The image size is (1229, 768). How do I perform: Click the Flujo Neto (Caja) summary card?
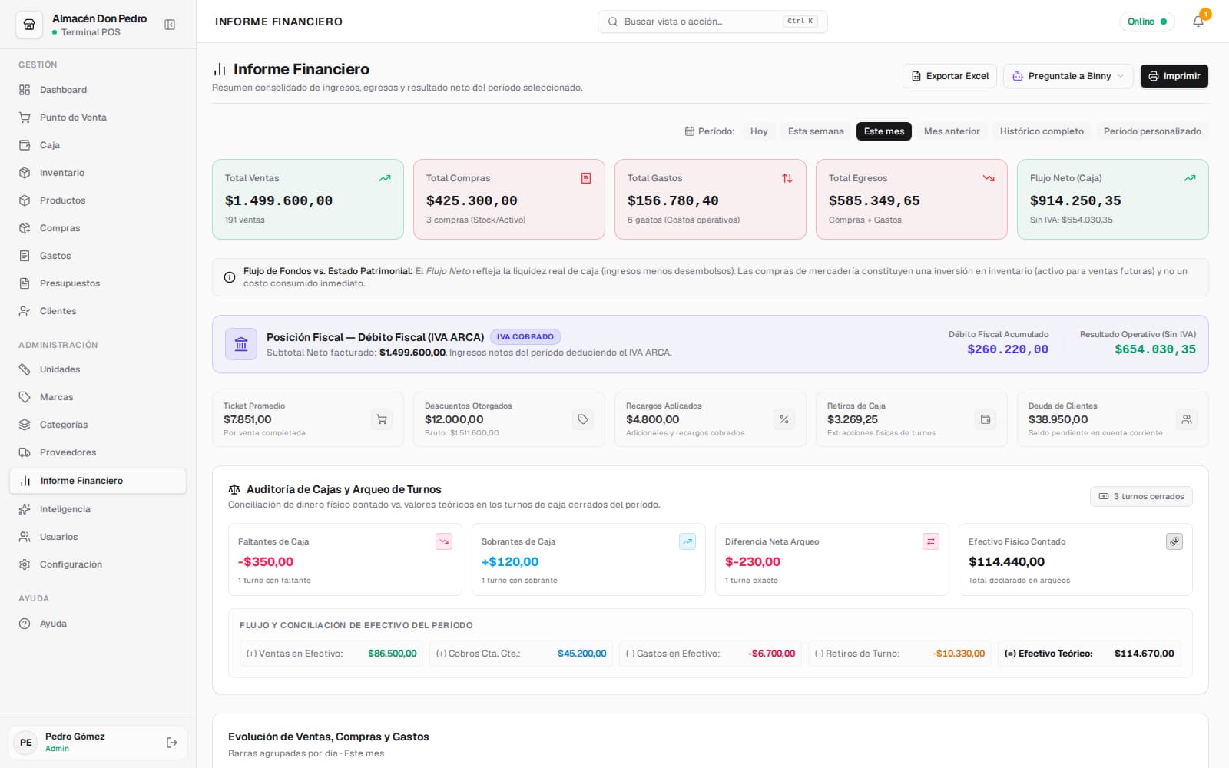click(1113, 199)
